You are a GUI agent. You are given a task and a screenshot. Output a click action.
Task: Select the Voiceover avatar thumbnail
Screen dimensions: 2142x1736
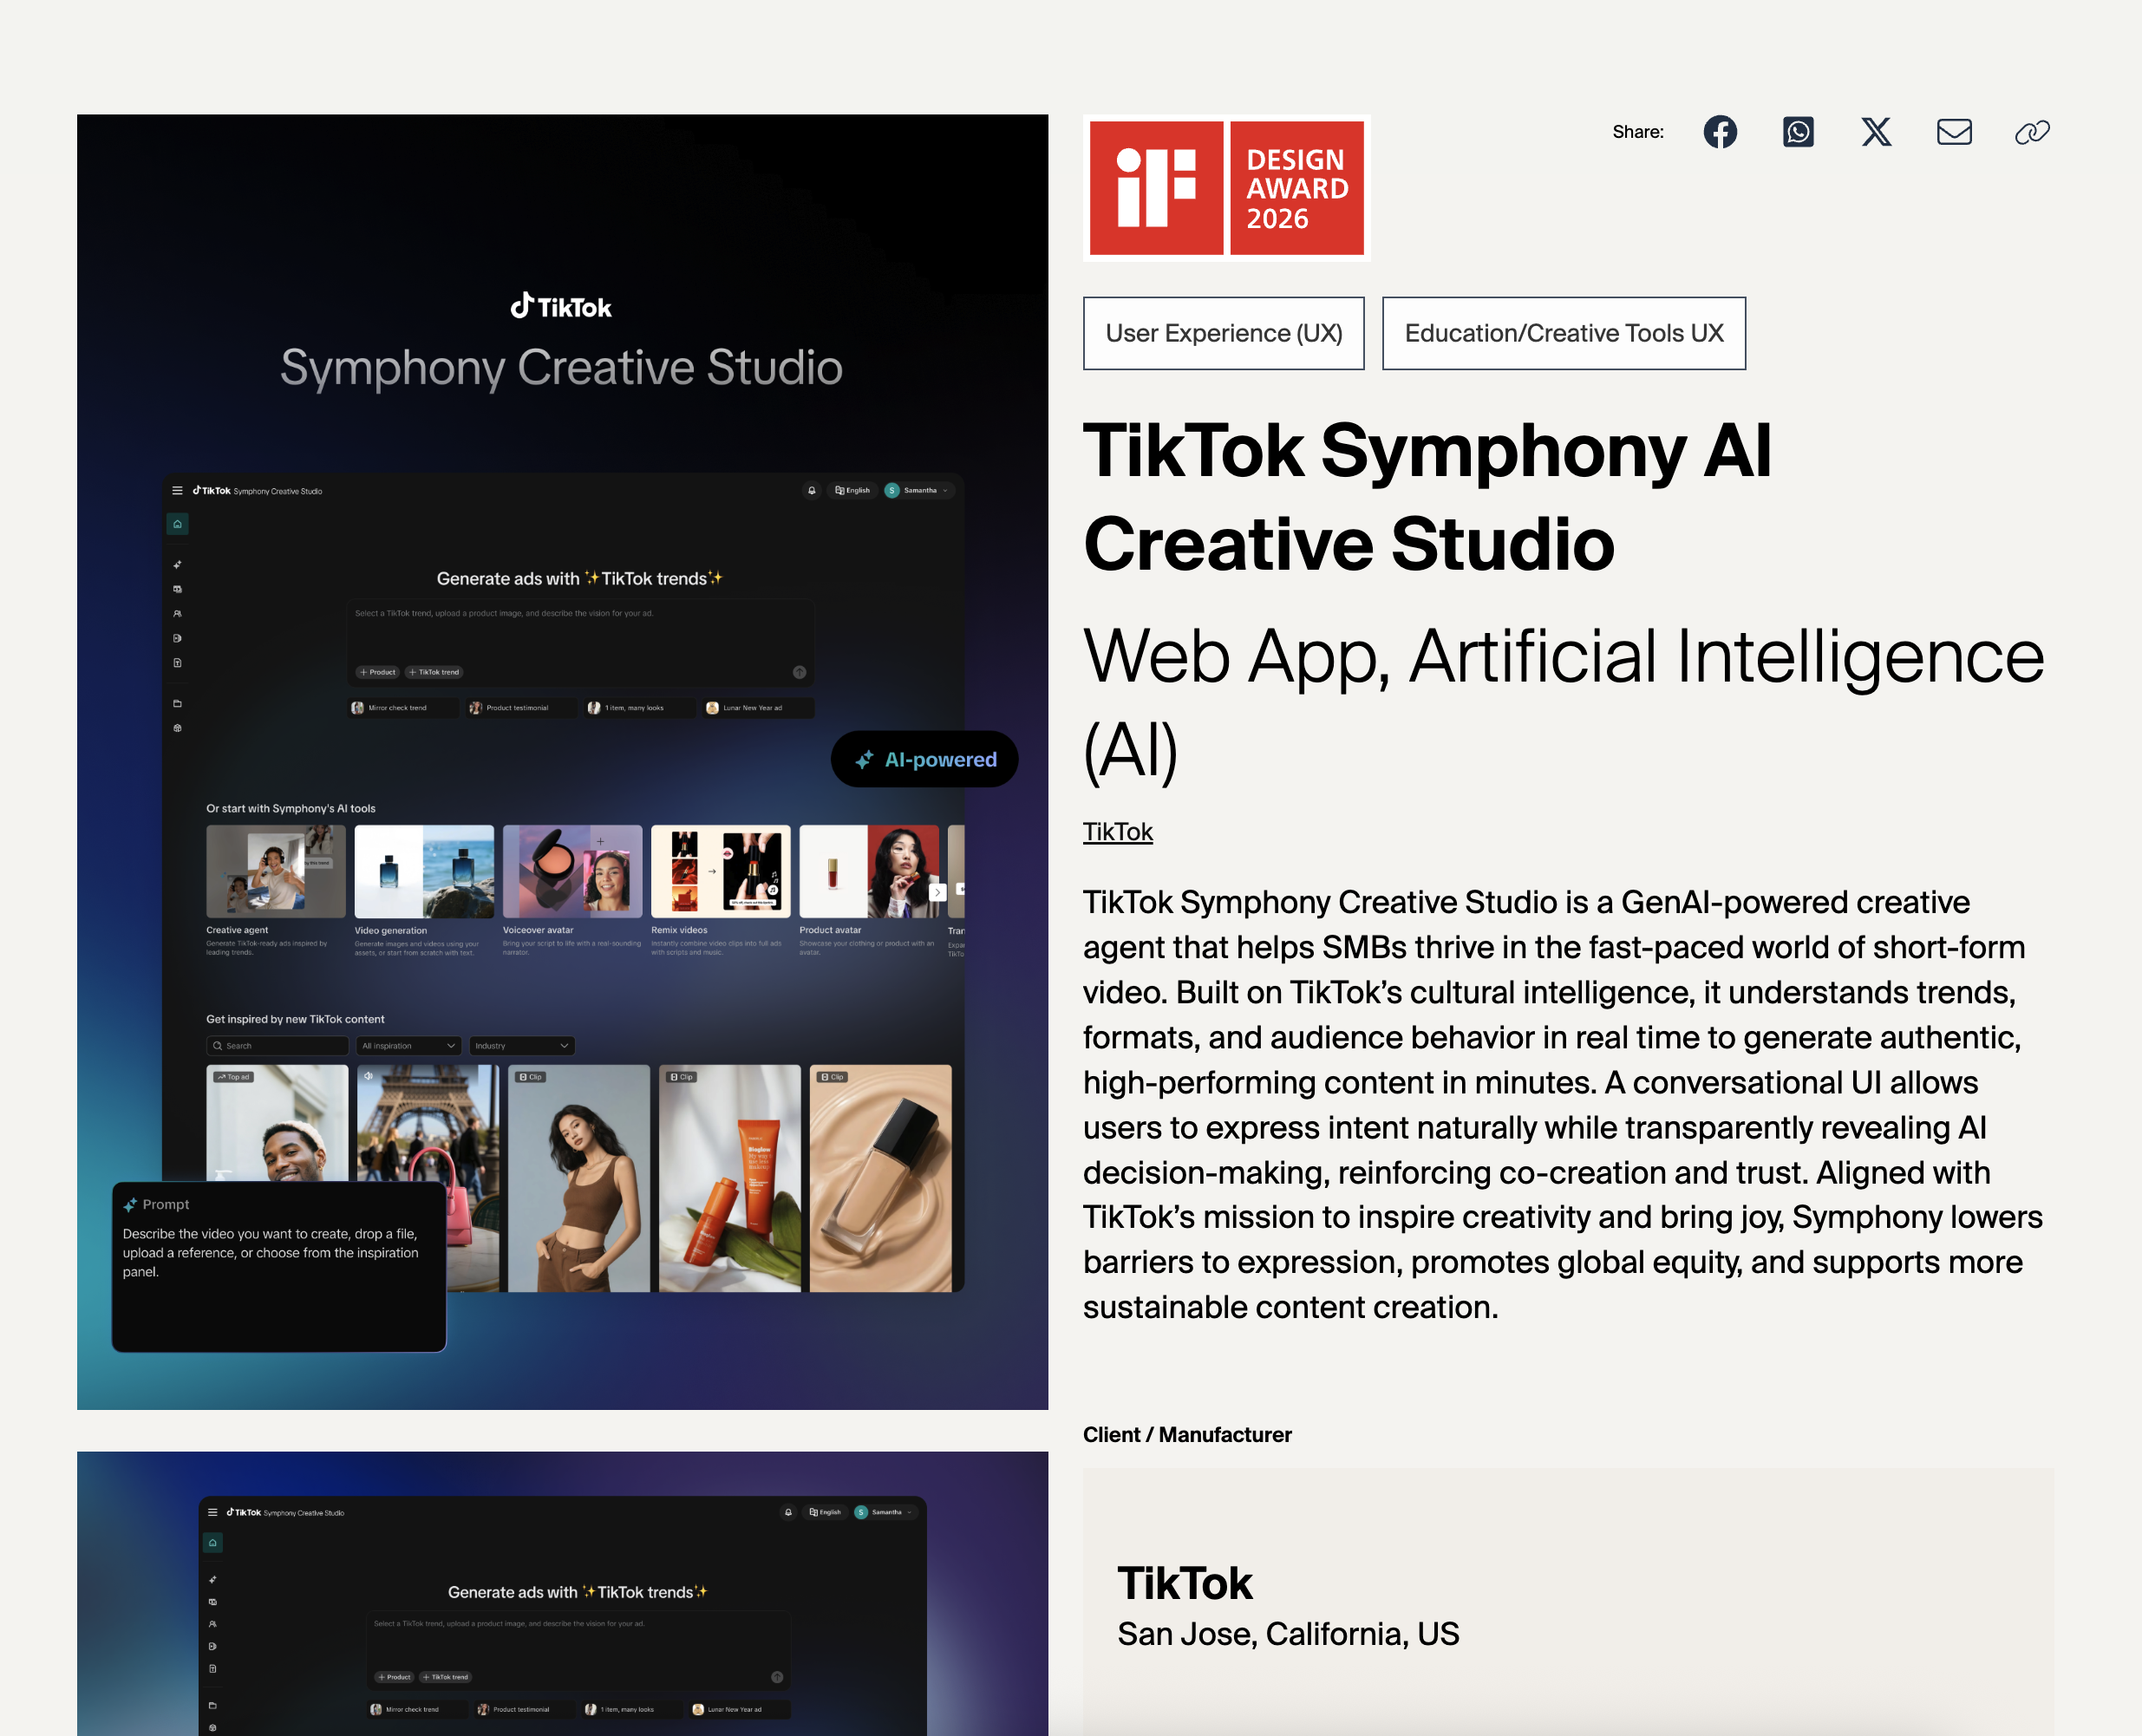pos(572,871)
